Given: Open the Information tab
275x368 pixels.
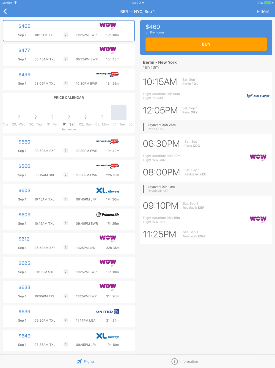Looking at the screenshot, I should (x=185, y=361).
